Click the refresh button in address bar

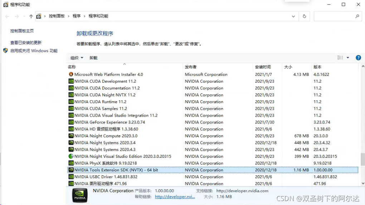coord(304,16)
